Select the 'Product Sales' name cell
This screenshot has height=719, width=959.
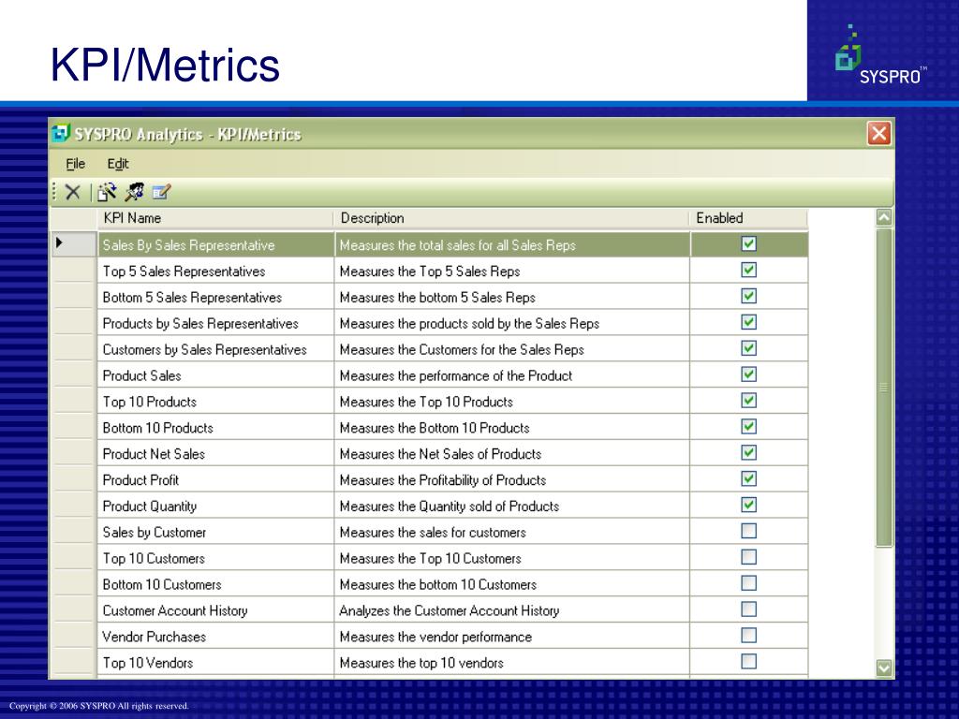tap(216, 375)
